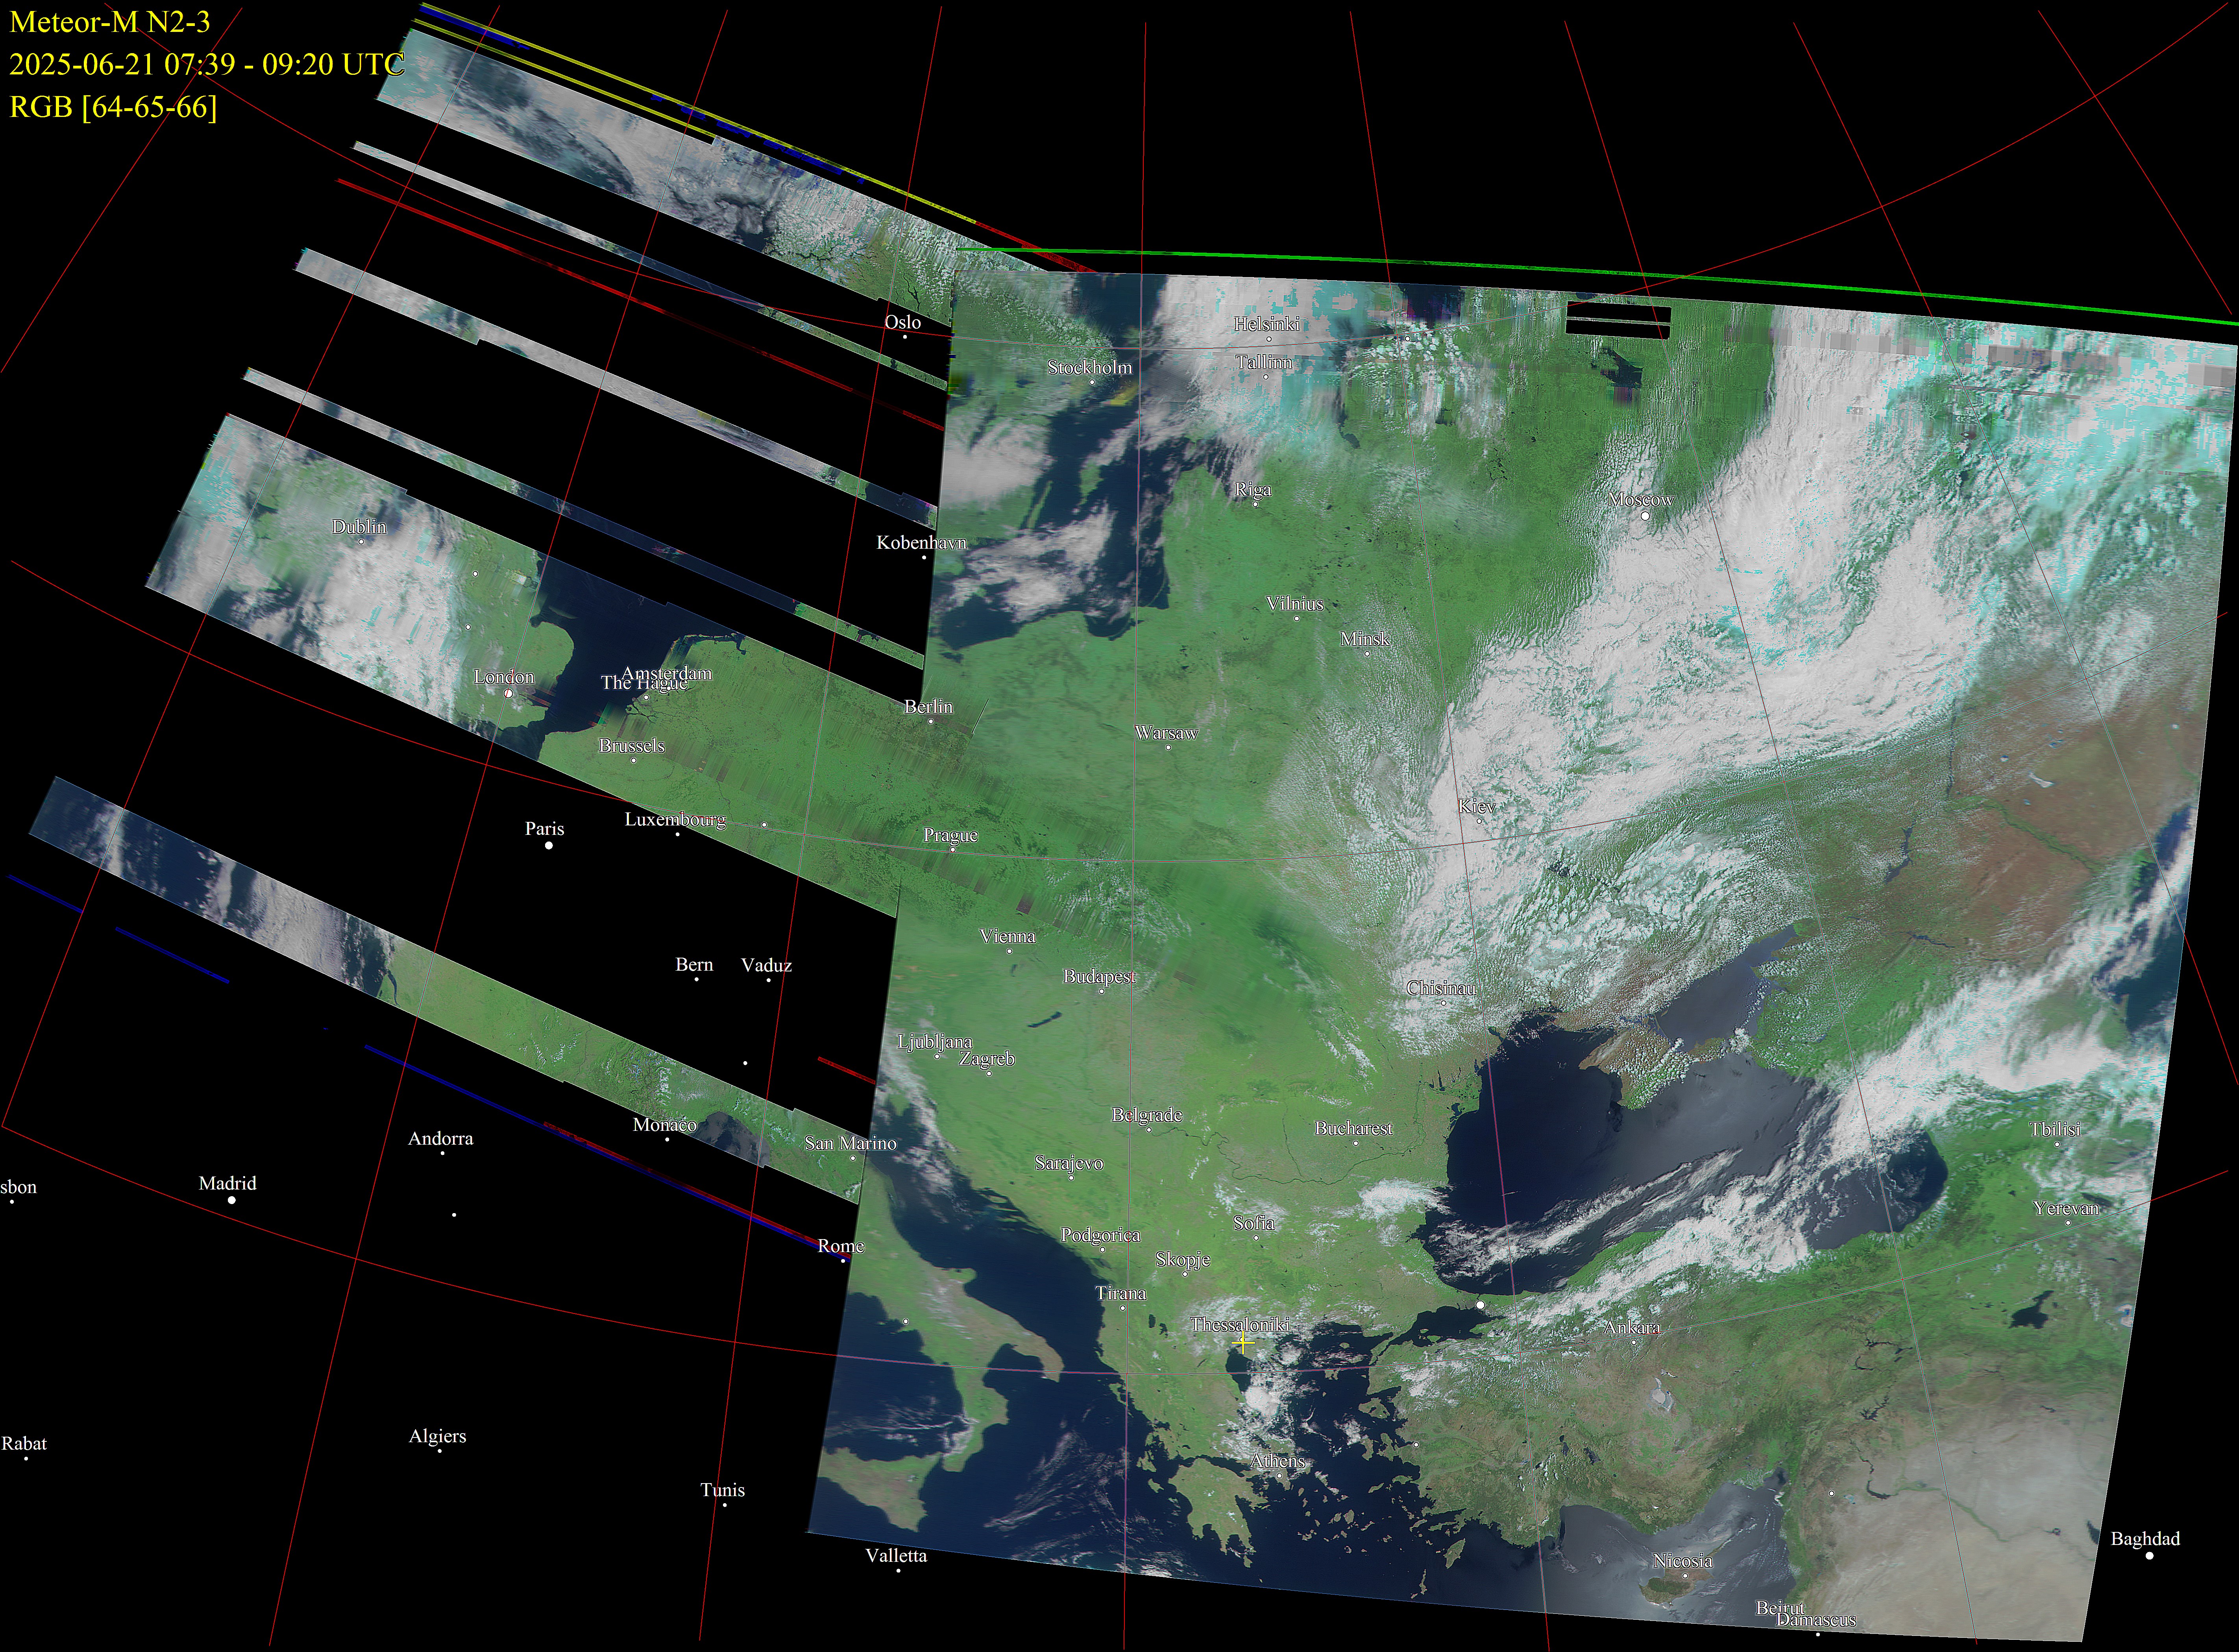
Task: Click the Ljubljana city label
Action: tap(935, 1042)
